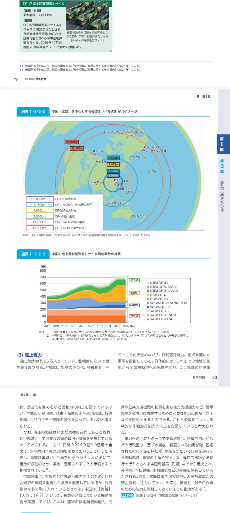Click the ICBM bracket label beside the chart
The width and height of the screenshot is (230, 513).
click(x=134, y=280)
